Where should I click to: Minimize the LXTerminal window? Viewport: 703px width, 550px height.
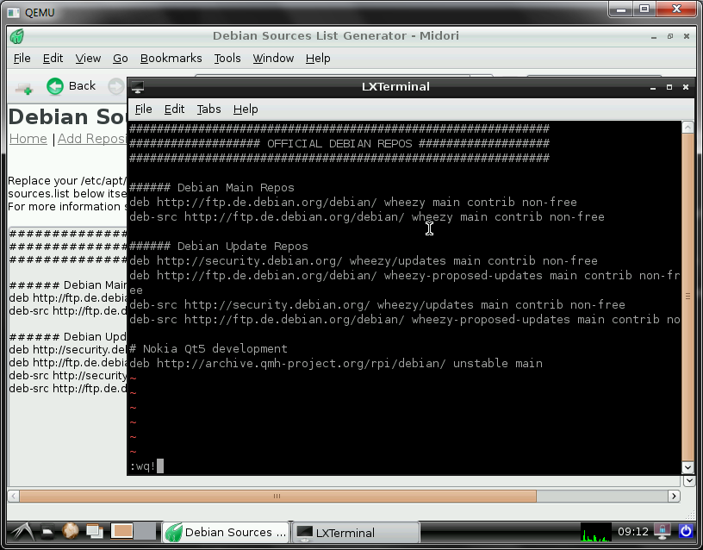653,87
